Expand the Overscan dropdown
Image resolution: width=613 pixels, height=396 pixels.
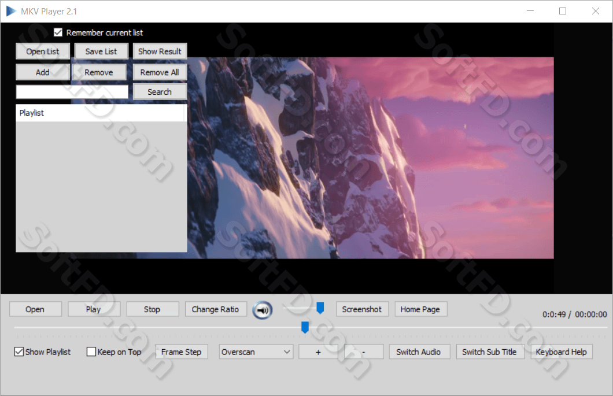(x=256, y=352)
